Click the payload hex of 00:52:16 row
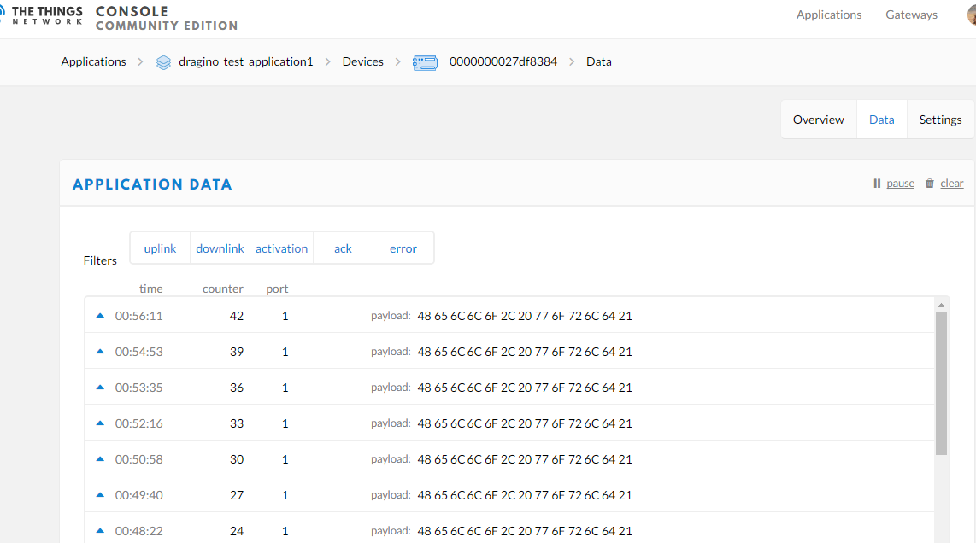 tap(525, 423)
